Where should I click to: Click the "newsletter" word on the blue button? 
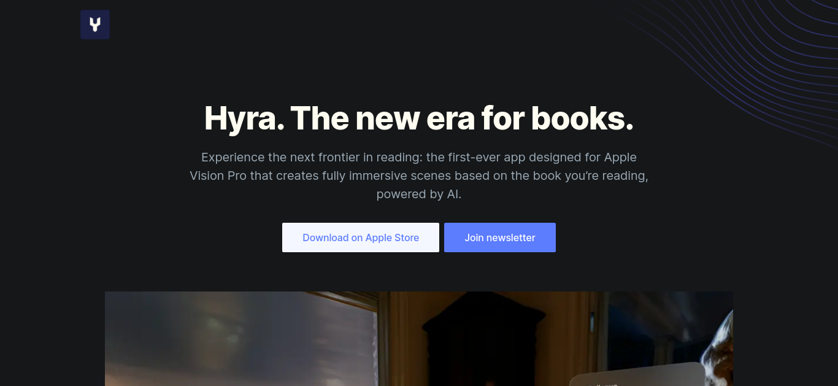click(512, 237)
